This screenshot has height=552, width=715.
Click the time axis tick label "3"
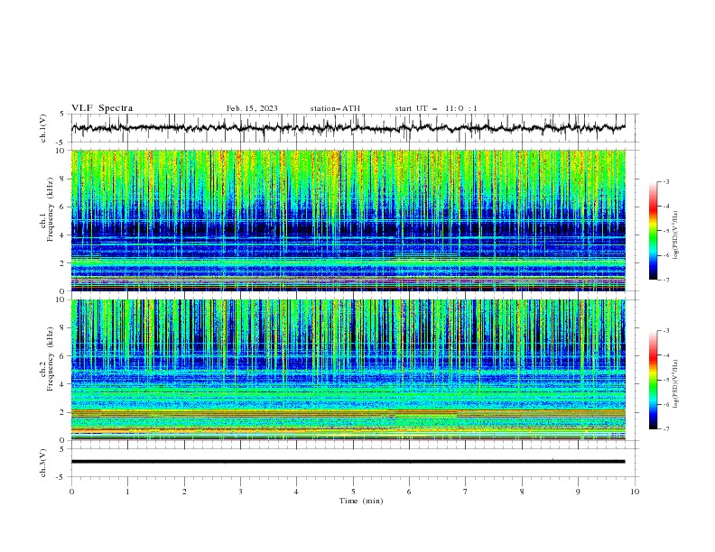pyautogui.click(x=240, y=492)
